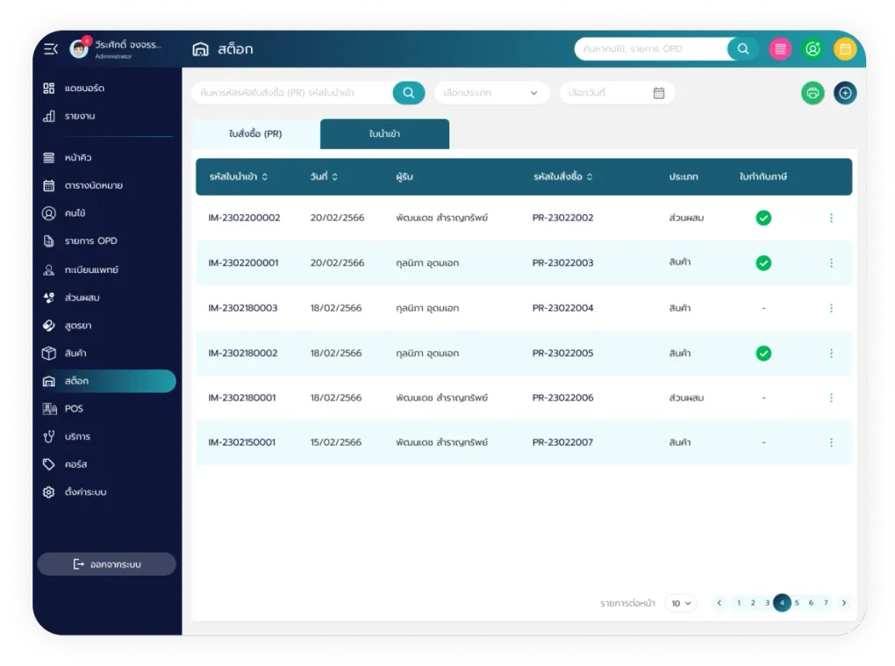Image resolution: width=895 pixels, height=666 pixels.
Task: Click the เลือกวันที่ date picker field
Action: [617, 93]
